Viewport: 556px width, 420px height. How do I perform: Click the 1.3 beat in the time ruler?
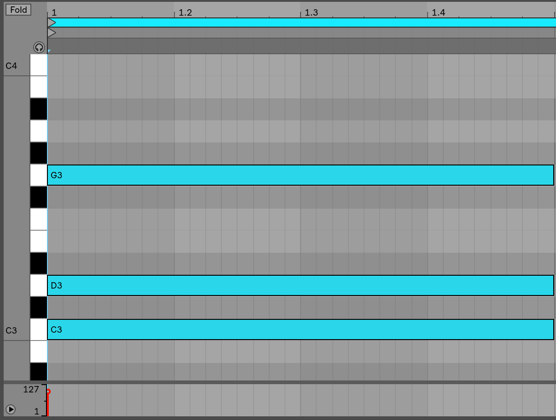[312, 12]
